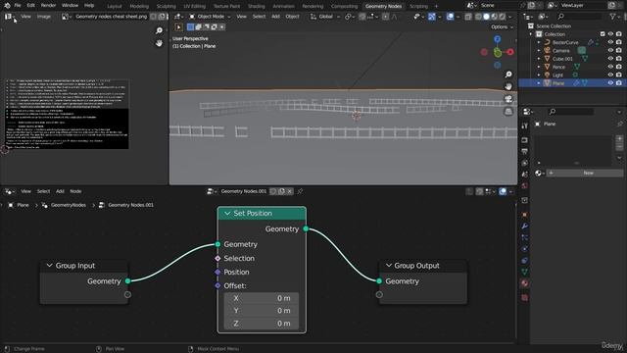Hide the BezierCurve object in viewport
Viewport: 627px width, 353px height.
[610, 42]
